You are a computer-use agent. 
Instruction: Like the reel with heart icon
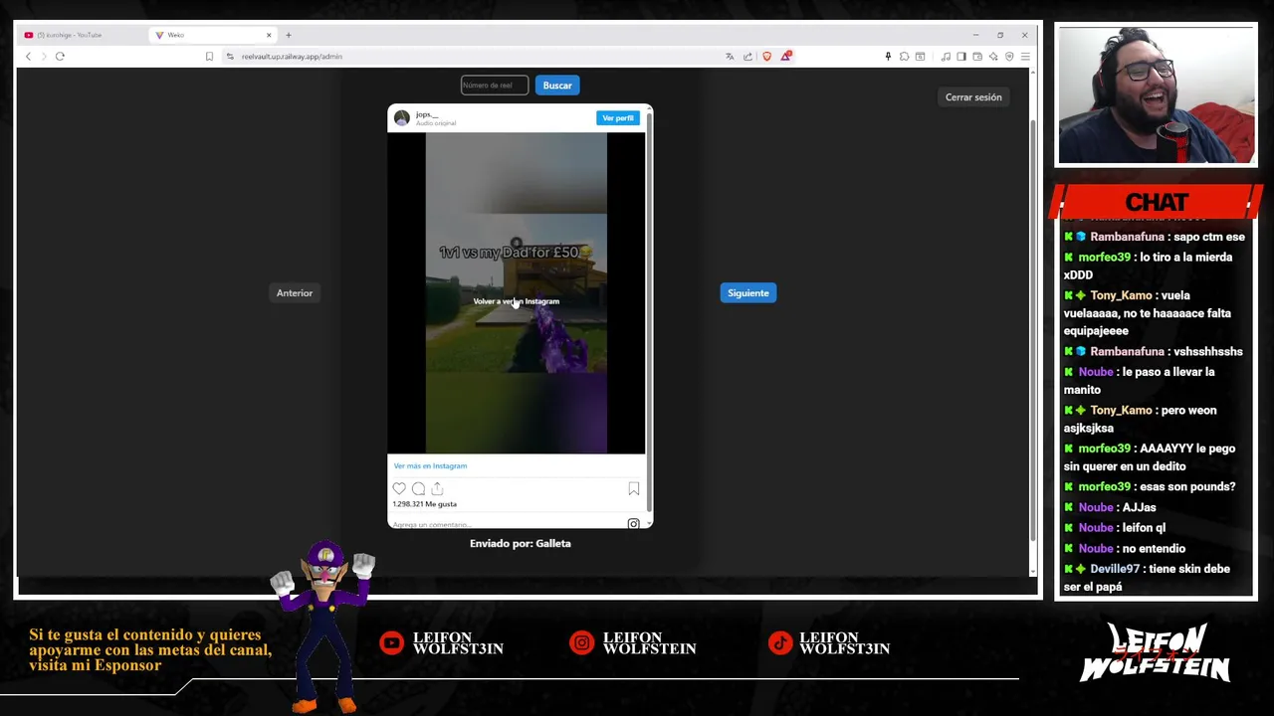[399, 488]
